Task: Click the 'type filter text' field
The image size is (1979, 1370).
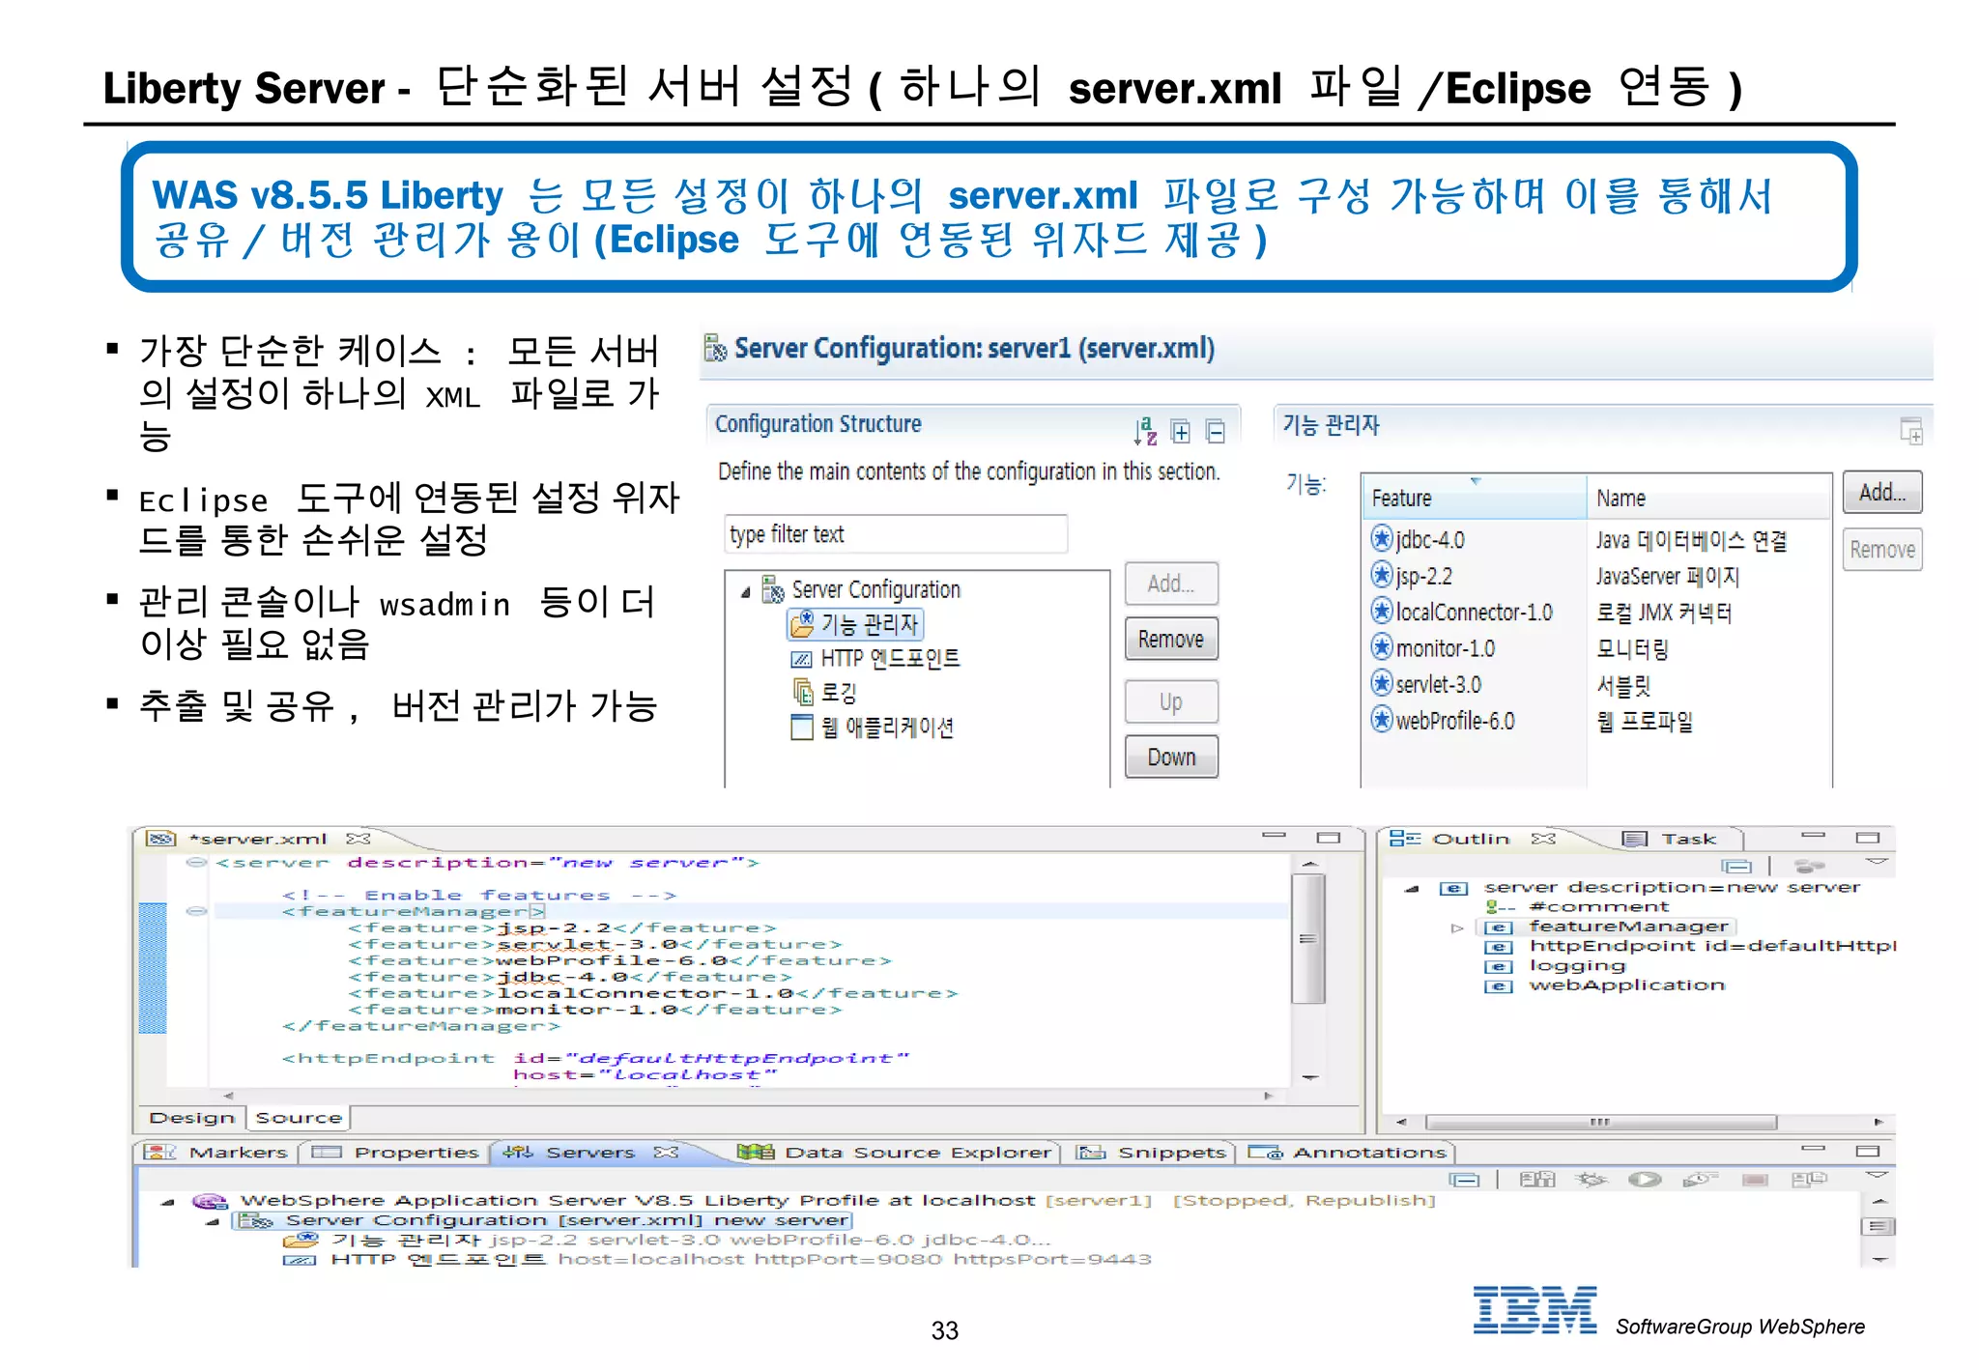Action: (x=896, y=534)
